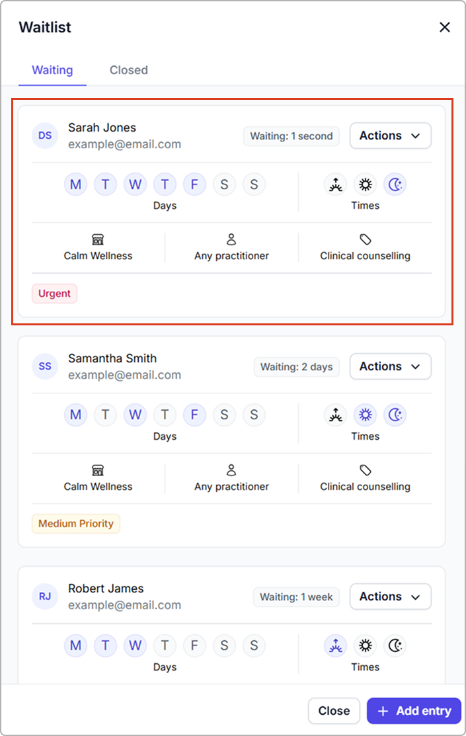Click the Add entry button

point(414,711)
